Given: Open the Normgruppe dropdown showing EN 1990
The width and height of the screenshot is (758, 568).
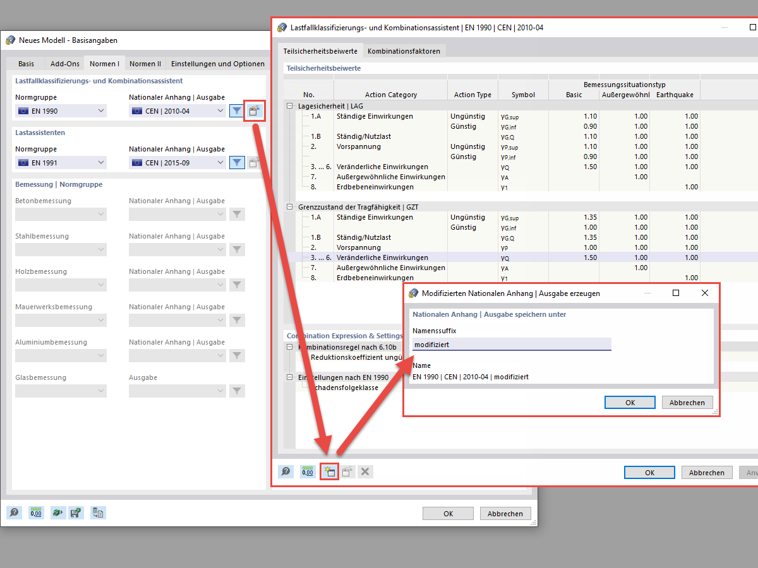Looking at the screenshot, I should tap(59, 110).
